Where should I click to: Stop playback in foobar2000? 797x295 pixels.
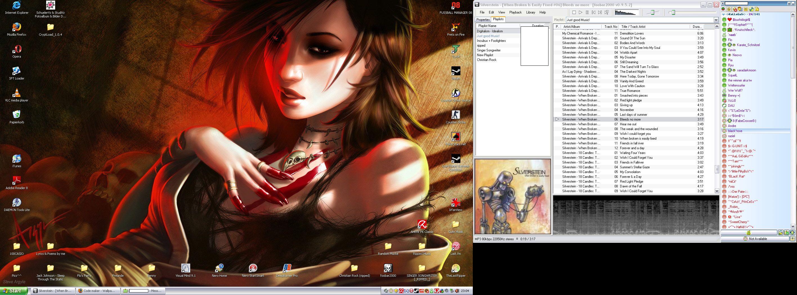(x=574, y=12)
